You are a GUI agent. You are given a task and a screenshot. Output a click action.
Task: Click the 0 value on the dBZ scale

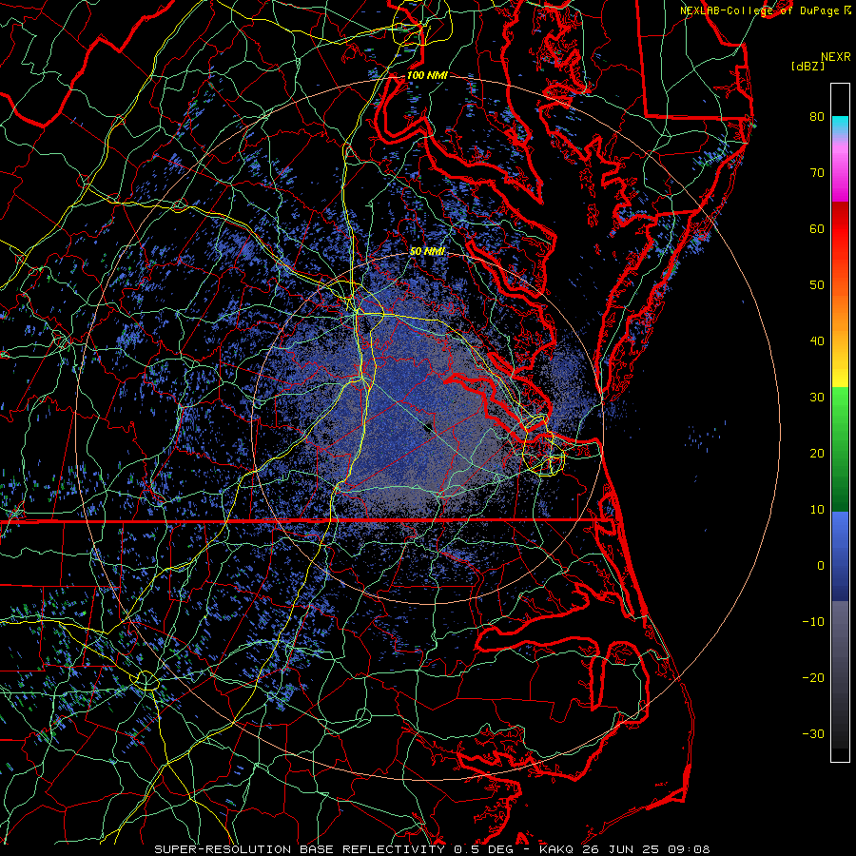point(821,566)
